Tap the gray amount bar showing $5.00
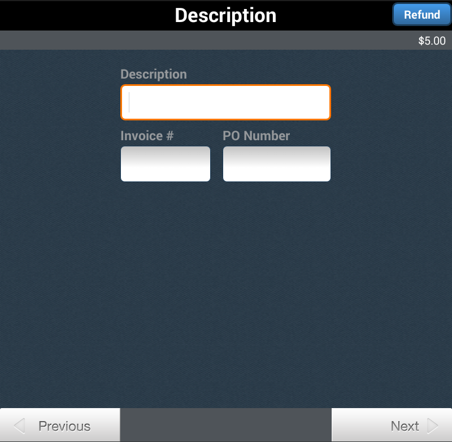Viewport: 452px width, 442px height. [x=226, y=40]
